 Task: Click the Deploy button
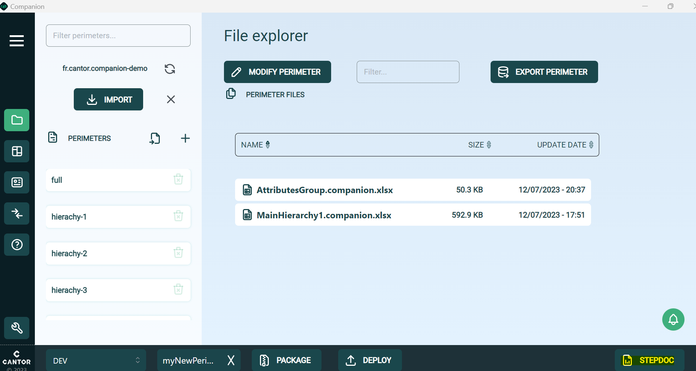(x=370, y=360)
